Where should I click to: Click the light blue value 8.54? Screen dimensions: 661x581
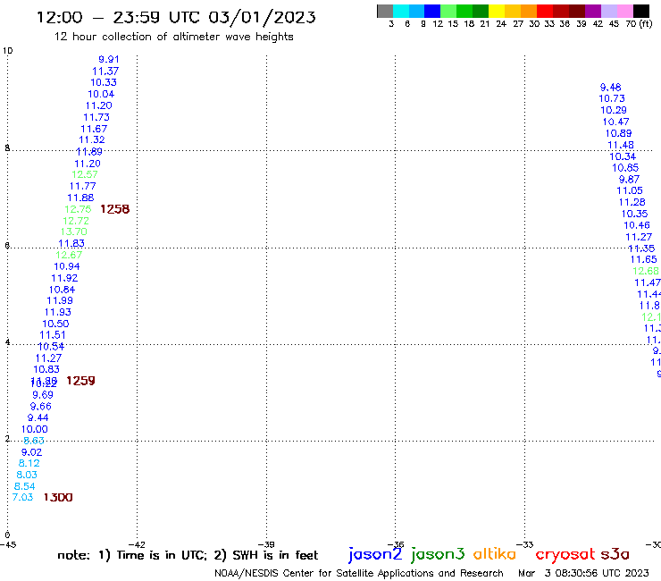(25, 486)
